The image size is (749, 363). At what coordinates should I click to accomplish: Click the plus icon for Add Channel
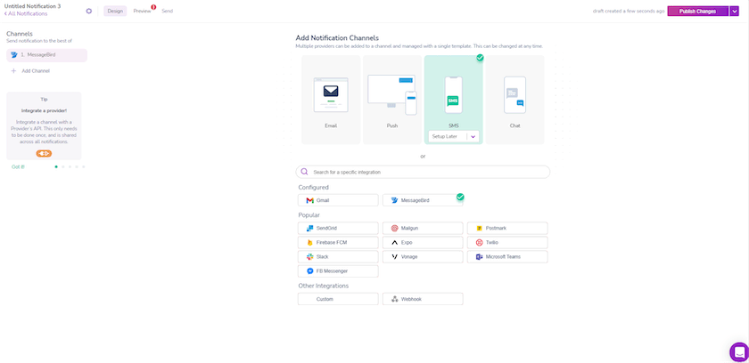tap(13, 70)
